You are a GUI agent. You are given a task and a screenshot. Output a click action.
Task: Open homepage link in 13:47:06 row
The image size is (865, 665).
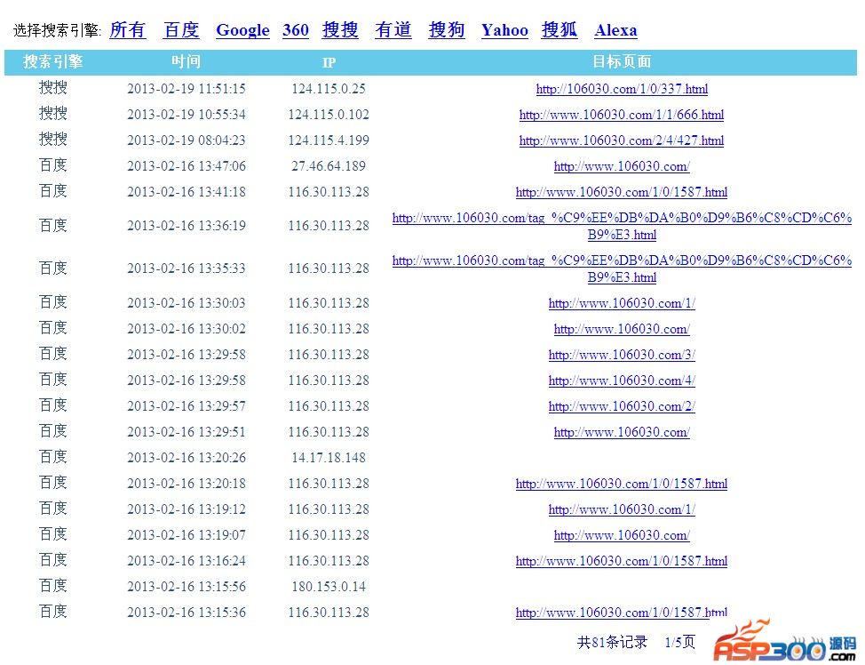622,166
